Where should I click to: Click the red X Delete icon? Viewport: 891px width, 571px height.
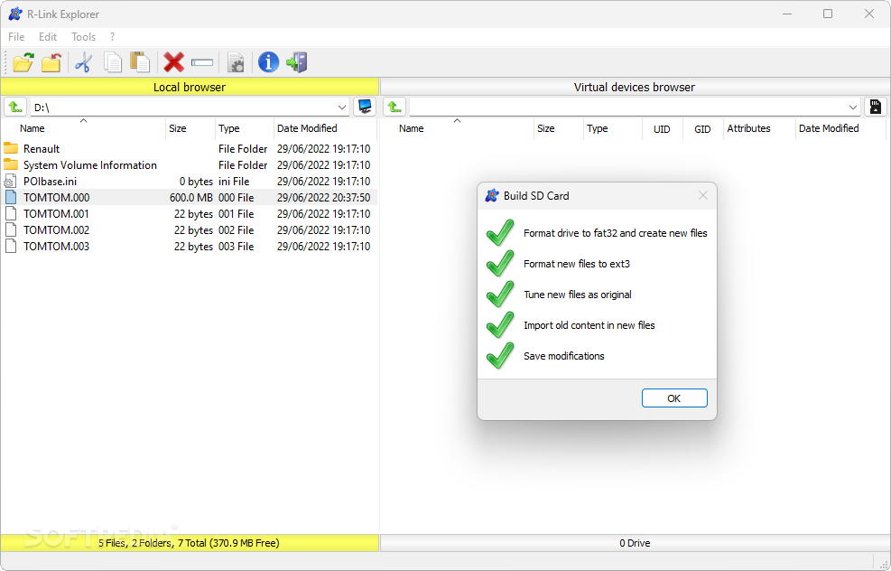(173, 62)
